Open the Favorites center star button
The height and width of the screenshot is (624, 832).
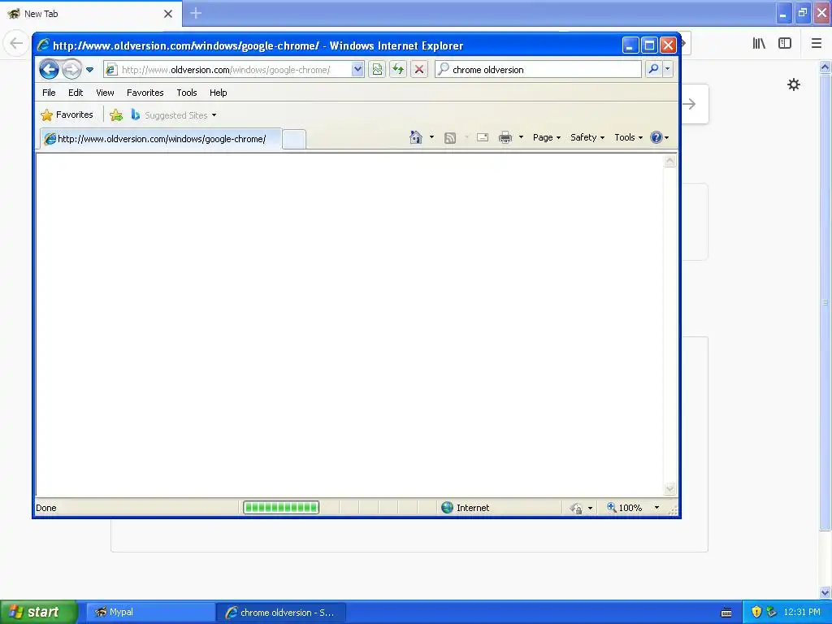point(67,115)
